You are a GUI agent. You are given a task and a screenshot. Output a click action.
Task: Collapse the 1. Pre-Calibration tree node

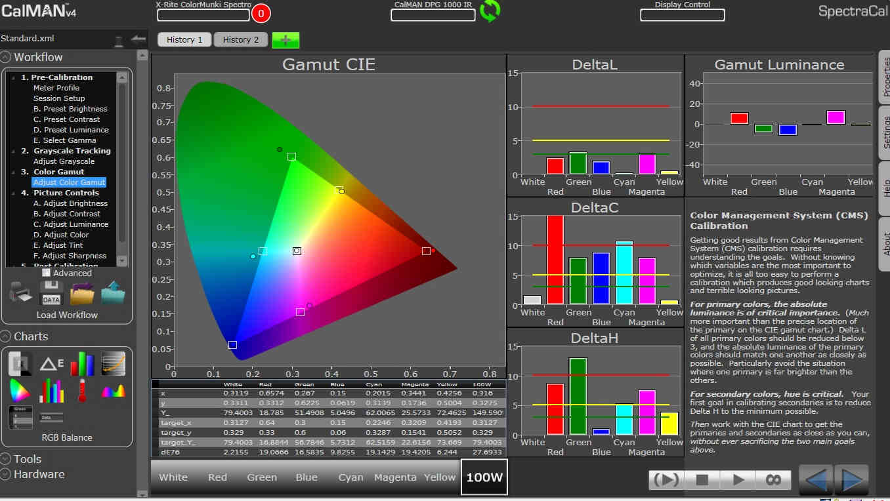pyautogui.click(x=14, y=77)
